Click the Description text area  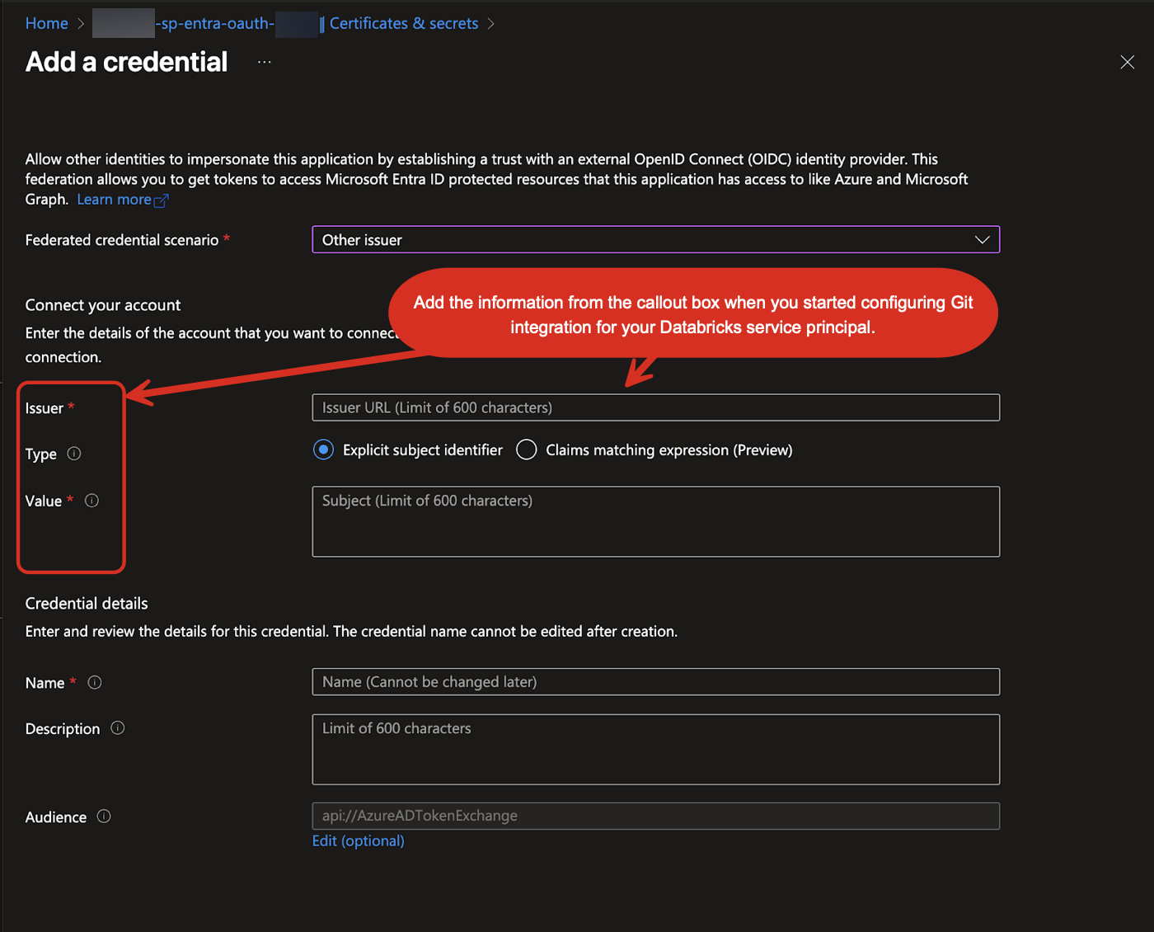655,749
